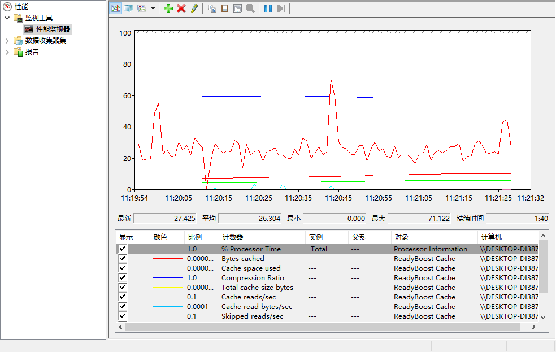Click Change Graph Type icon
This screenshot has width=556, height=352.
[x=142, y=8]
